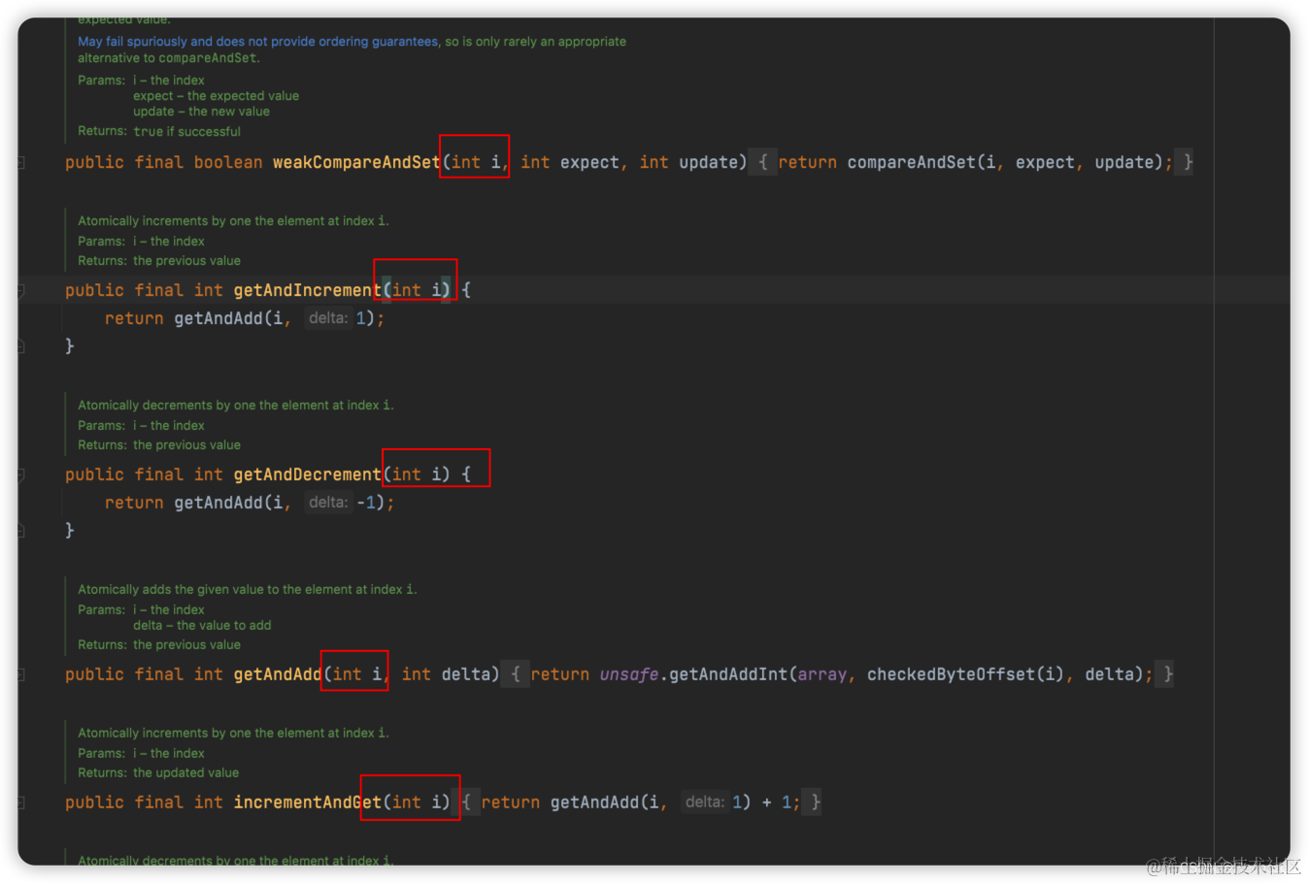Expand fold marker beside weakCompareAndSet method
The width and height of the screenshot is (1308, 883).
(x=20, y=163)
